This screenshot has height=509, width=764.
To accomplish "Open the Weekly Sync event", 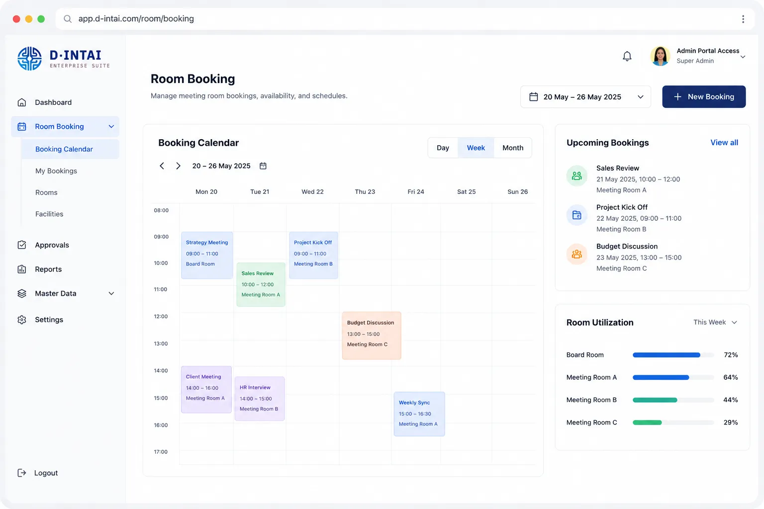I will click(419, 414).
